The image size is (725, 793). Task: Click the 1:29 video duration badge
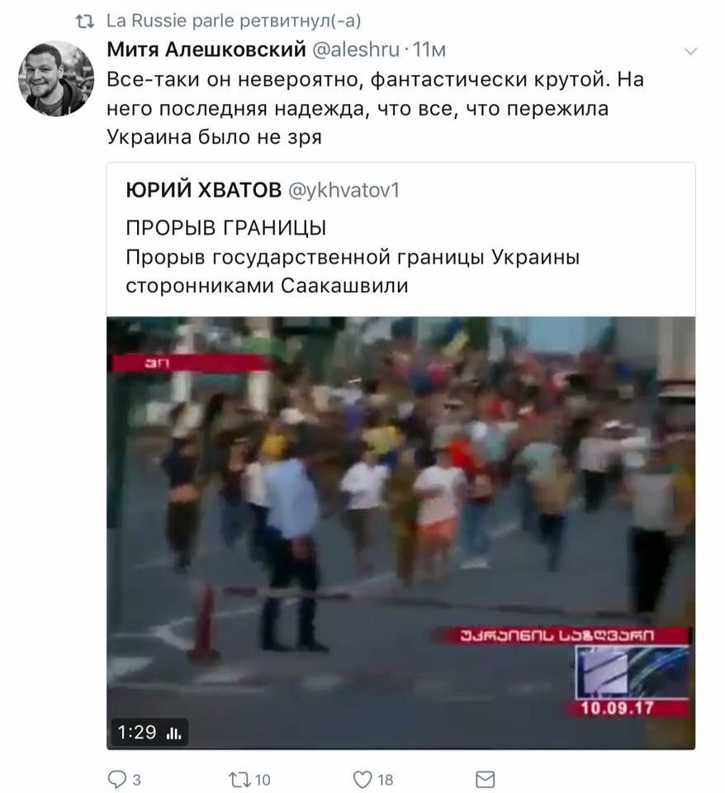tap(149, 733)
